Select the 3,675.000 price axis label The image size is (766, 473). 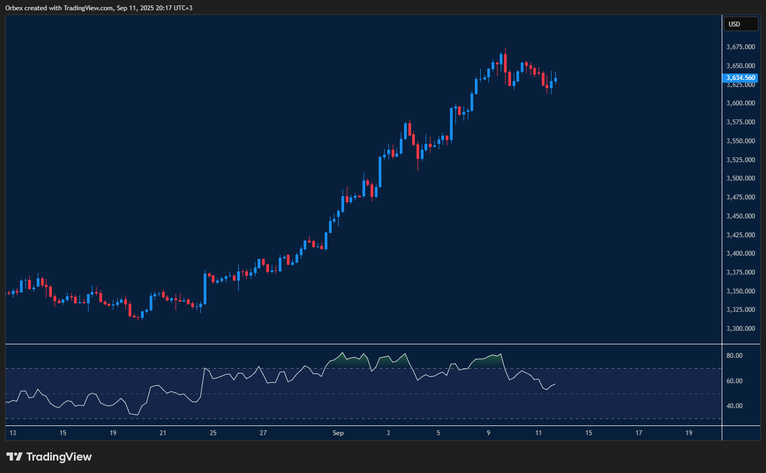click(x=741, y=47)
